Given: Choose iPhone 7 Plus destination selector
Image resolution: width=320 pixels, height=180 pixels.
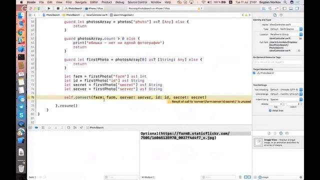Looking at the screenshot, I should [94, 8].
